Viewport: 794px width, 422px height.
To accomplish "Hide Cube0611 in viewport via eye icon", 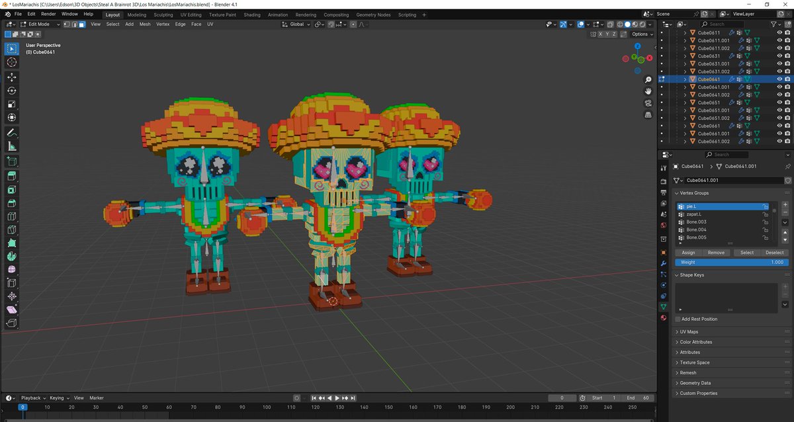I will [x=779, y=32].
